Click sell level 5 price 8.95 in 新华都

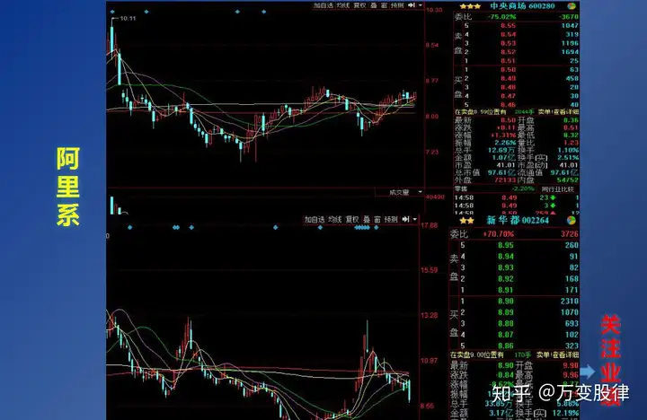(505, 245)
